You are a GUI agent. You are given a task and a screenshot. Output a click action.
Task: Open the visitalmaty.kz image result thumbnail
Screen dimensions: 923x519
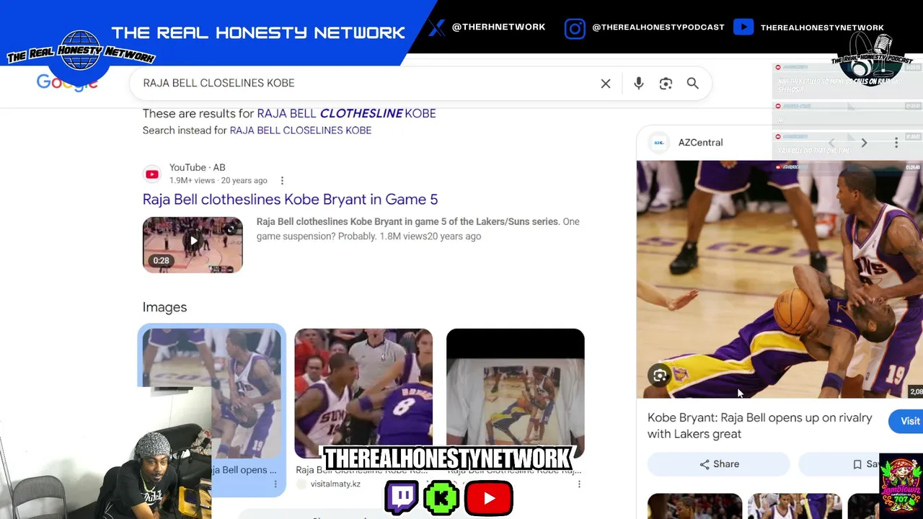tap(363, 394)
